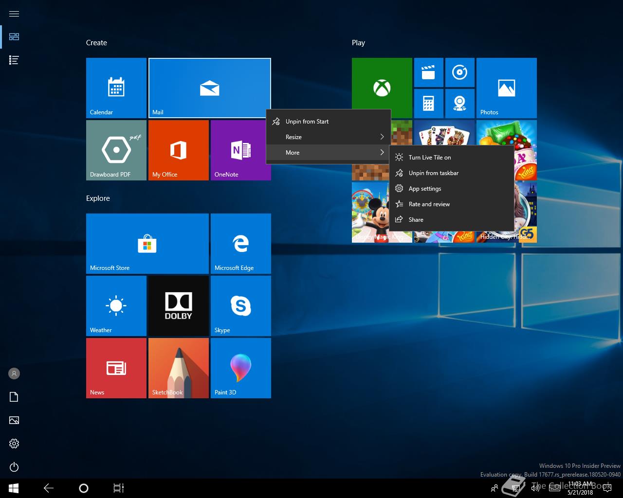Click the Explore group header
Image resolution: width=623 pixels, height=498 pixels.
98,198
